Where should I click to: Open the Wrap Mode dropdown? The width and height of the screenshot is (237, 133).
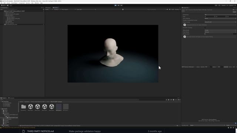220,30
